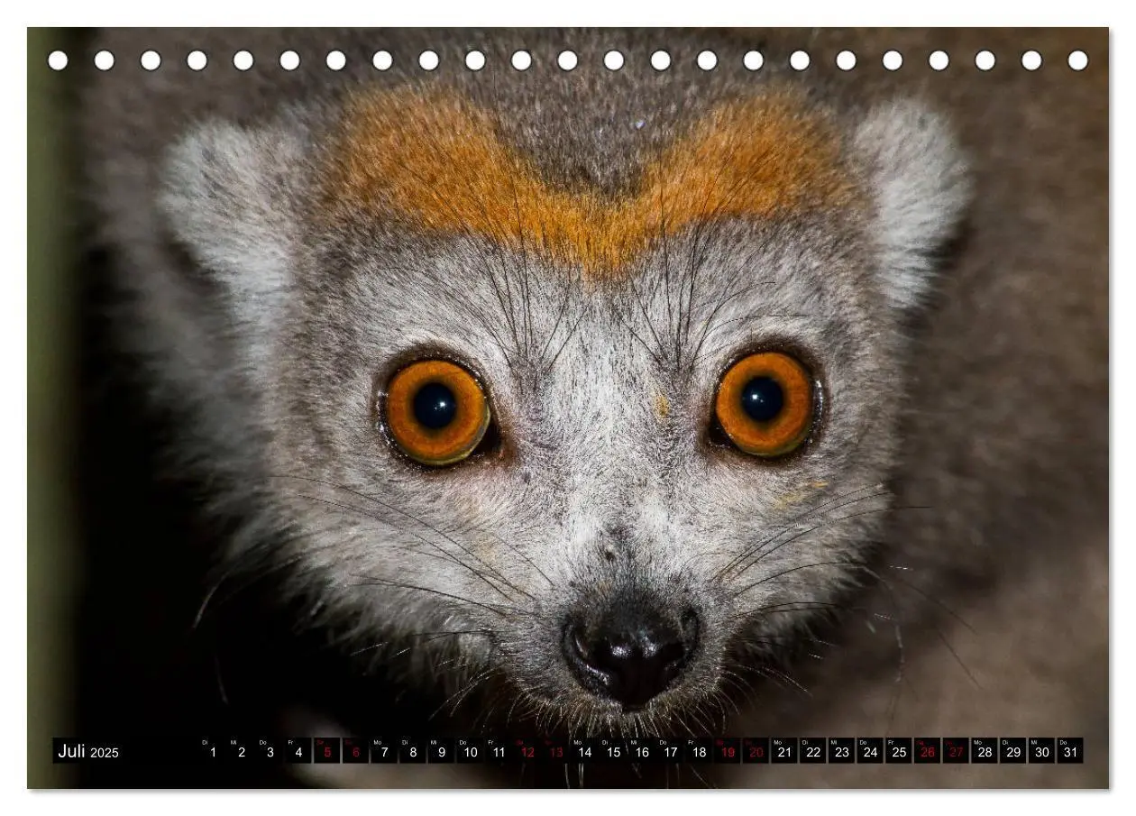This screenshot has height=816, width=1136.
Task: Select day 21 in the calendar strip
Action: click(x=784, y=751)
